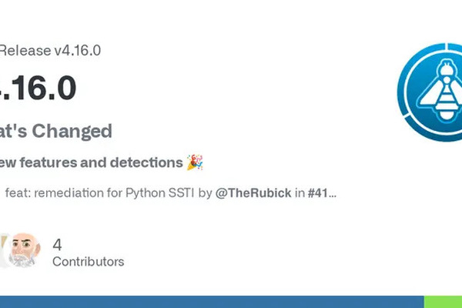This screenshot has width=462, height=308.
Task: Click the Release v4.16.0 title text
Action: [51, 51]
